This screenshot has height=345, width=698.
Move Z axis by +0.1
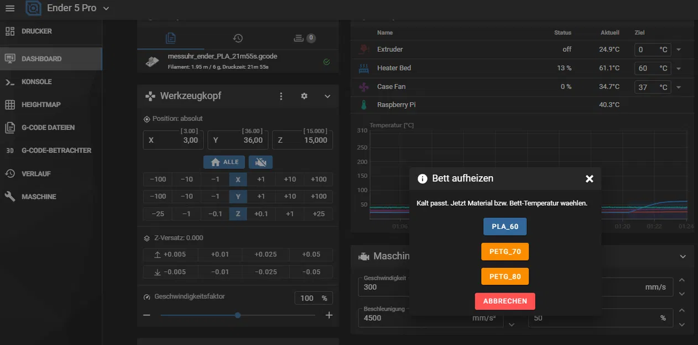(261, 214)
